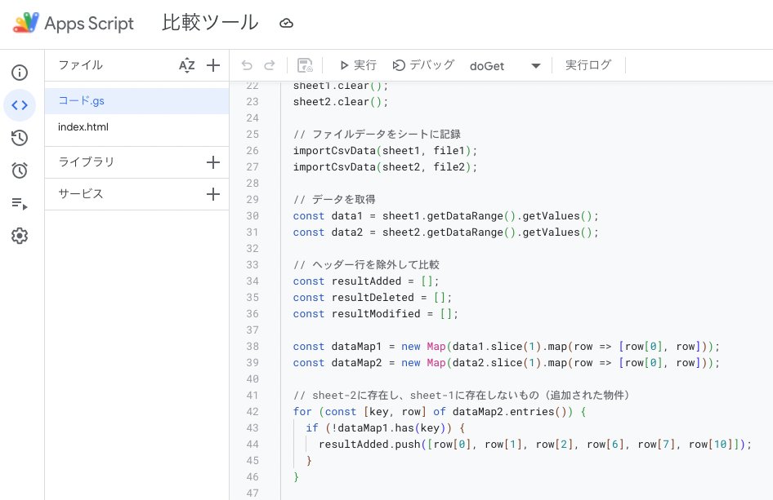Screen dimensions: 773x500
Task: Click the sheet-2に存在し comment line
Action: [x=462, y=395]
